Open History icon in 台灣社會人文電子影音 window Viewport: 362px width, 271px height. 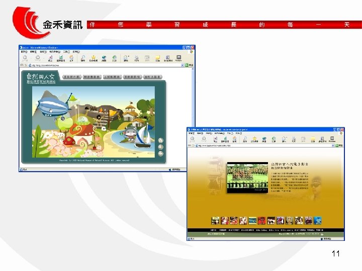274,139
